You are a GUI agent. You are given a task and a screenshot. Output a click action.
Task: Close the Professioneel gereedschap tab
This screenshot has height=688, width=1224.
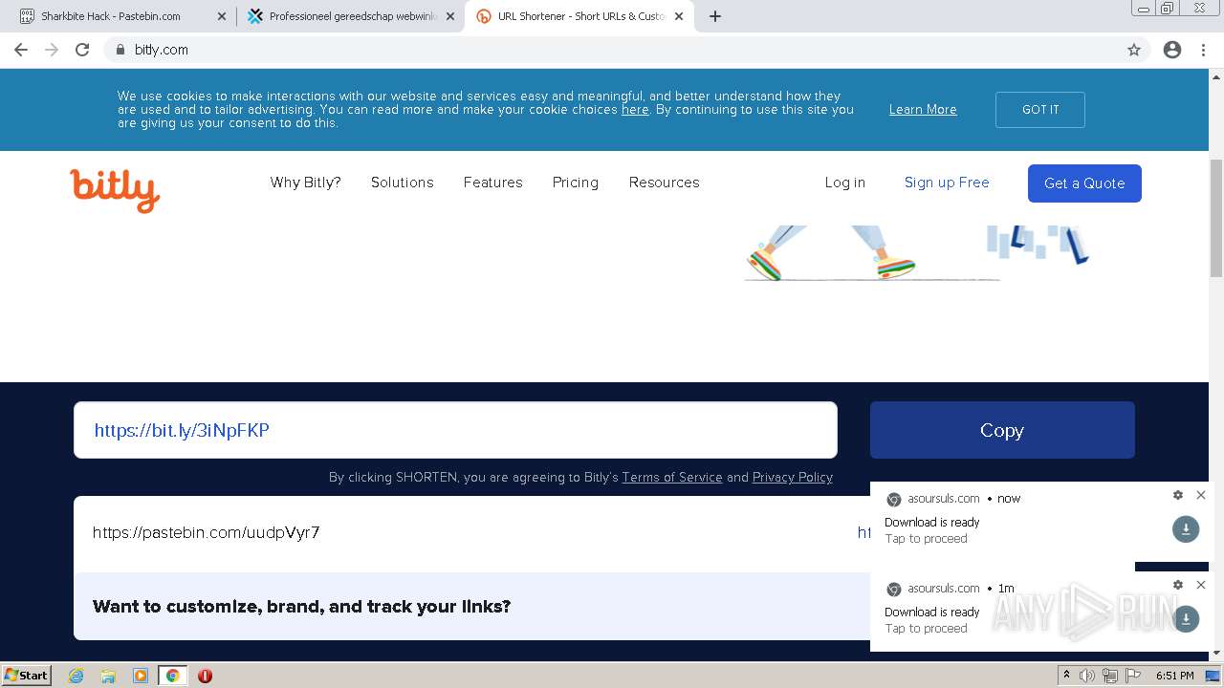tap(450, 16)
